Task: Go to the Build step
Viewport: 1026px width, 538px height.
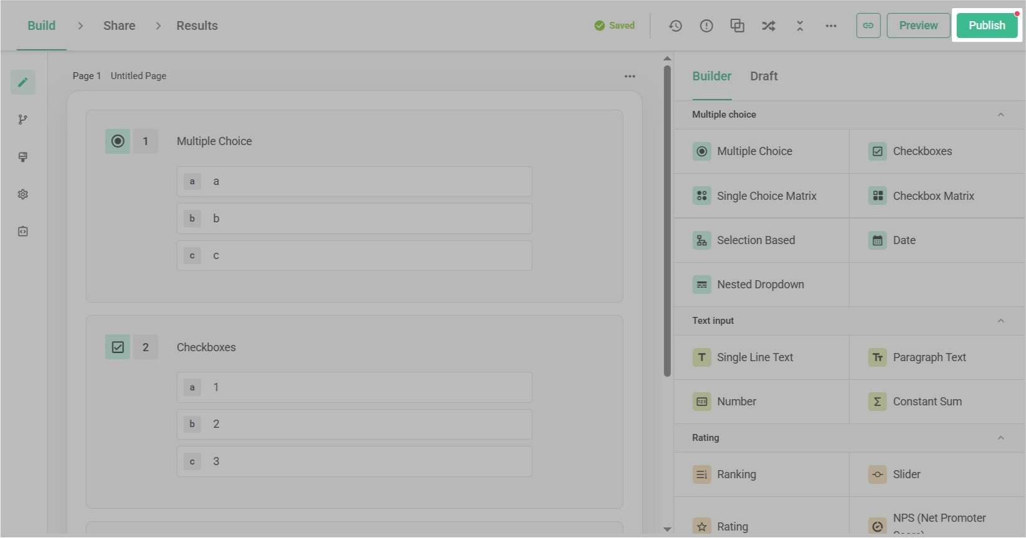Action: (41, 26)
